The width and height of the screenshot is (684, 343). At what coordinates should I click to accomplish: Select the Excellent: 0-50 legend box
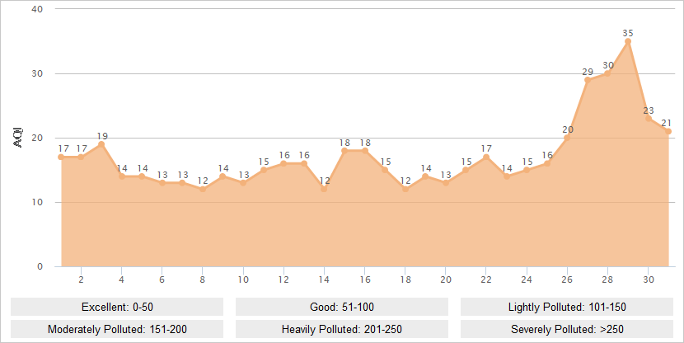(x=117, y=307)
